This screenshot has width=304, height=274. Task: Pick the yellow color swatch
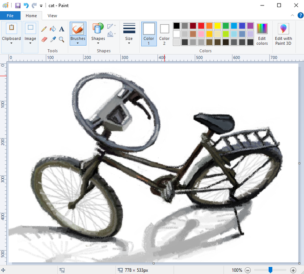click(x=218, y=26)
